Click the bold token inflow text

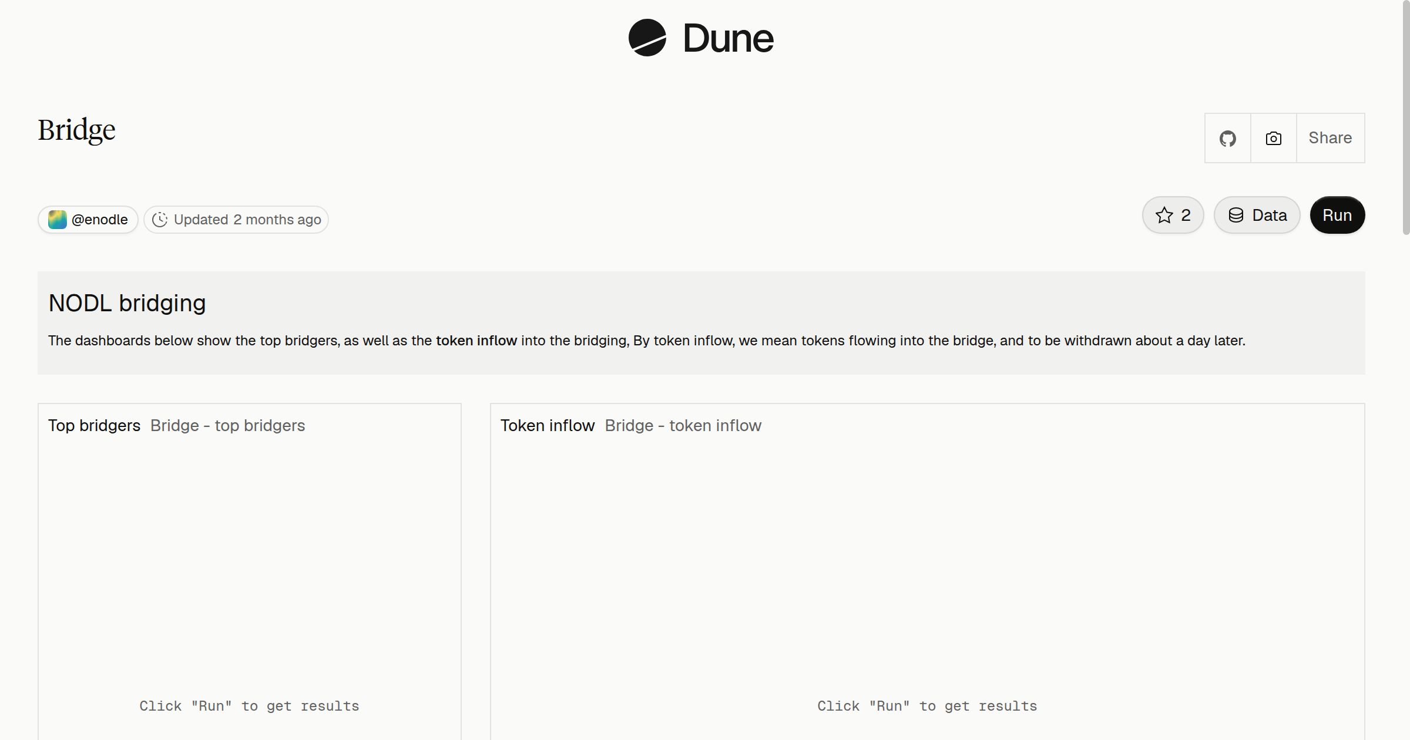(x=476, y=341)
